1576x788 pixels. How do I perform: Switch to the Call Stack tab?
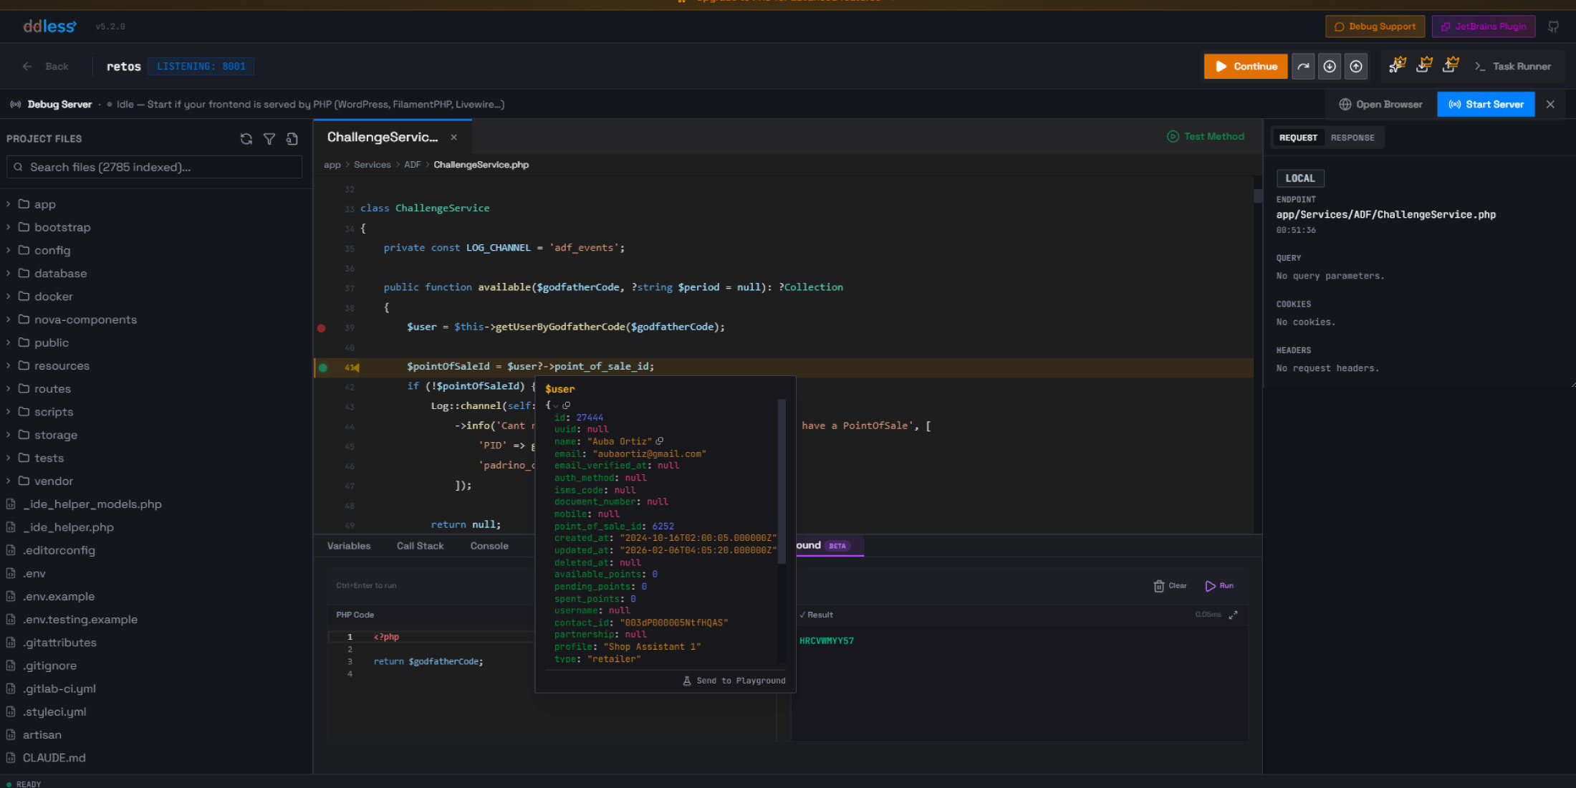421,546
